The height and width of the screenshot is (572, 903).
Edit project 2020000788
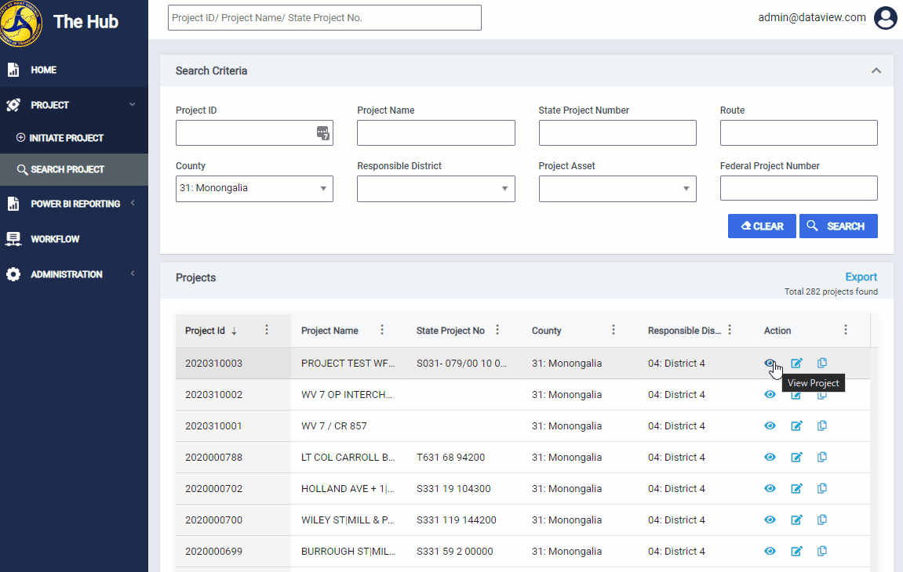(796, 457)
